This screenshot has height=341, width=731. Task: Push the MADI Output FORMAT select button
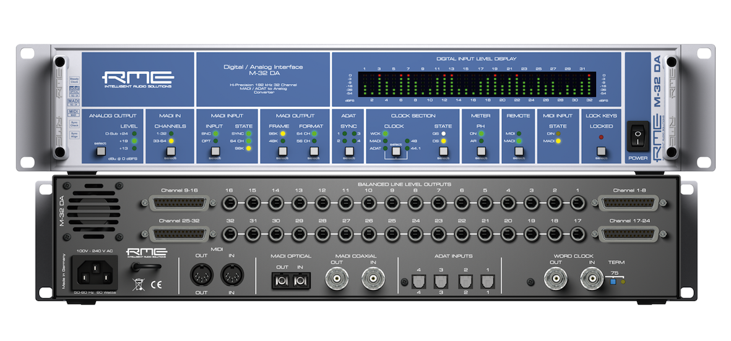[314, 151]
